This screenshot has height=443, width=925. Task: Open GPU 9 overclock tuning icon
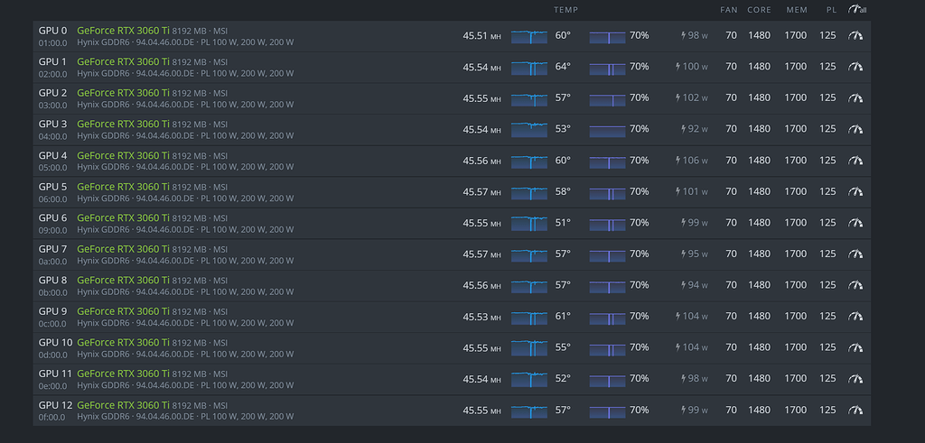tap(855, 317)
